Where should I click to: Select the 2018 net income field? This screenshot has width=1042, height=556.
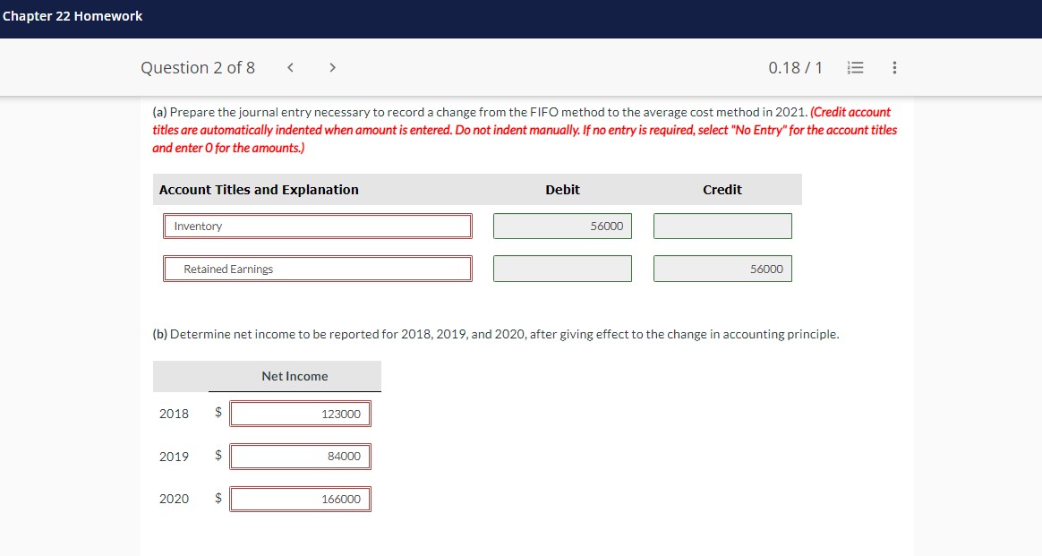point(300,413)
